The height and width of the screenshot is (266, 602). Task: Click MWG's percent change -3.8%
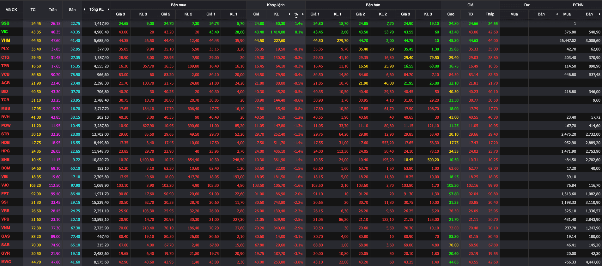click(298, 262)
